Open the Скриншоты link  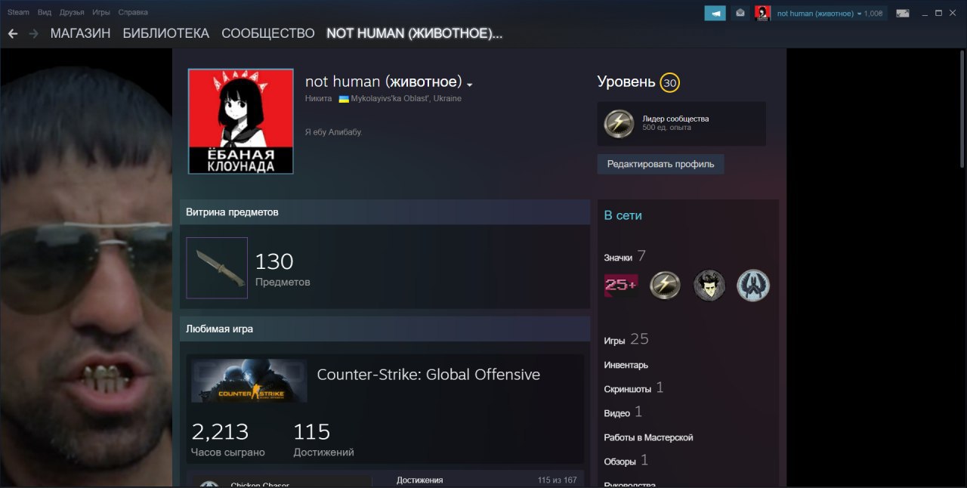[628, 389]
